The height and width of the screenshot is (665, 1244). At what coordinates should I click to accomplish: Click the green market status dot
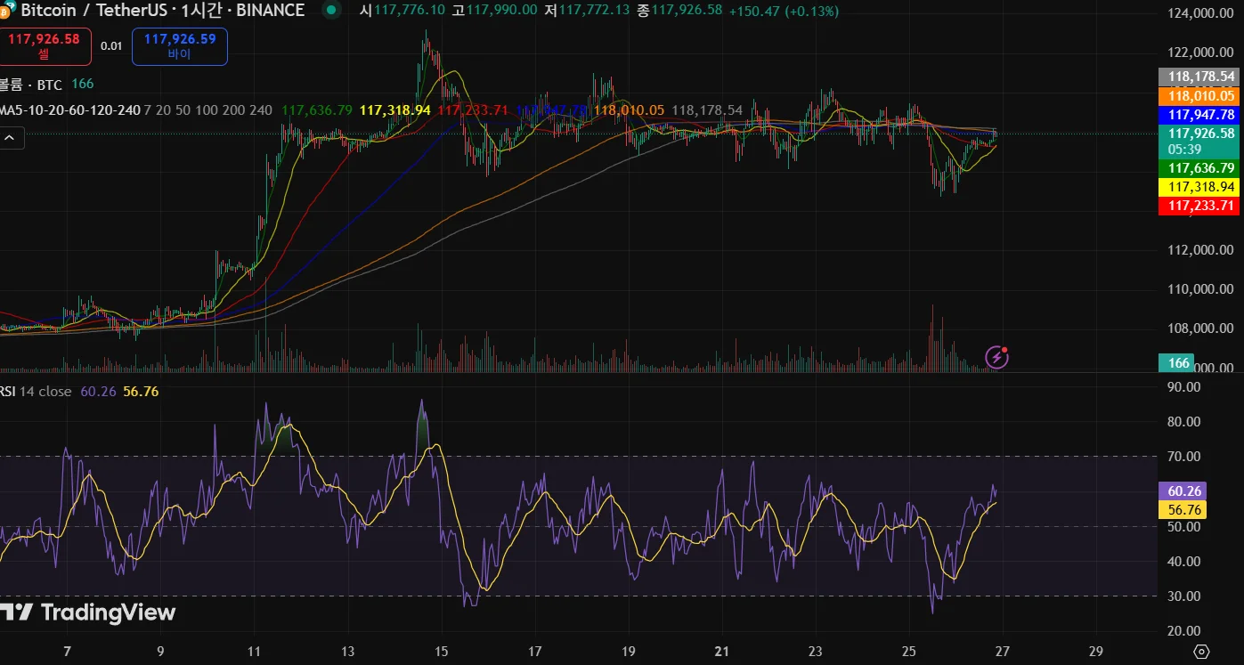[331, 11]
